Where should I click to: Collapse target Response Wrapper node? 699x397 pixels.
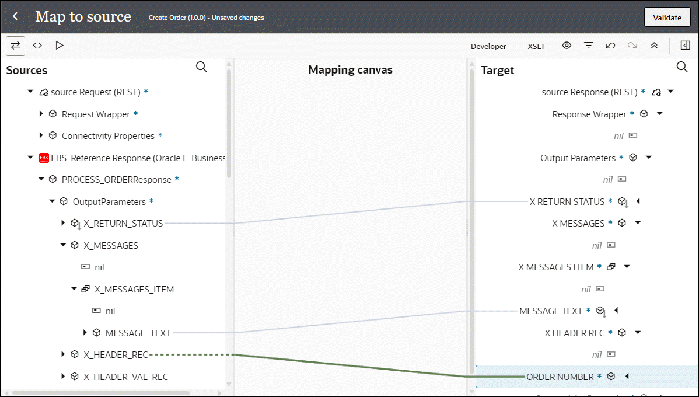(660, 114)
